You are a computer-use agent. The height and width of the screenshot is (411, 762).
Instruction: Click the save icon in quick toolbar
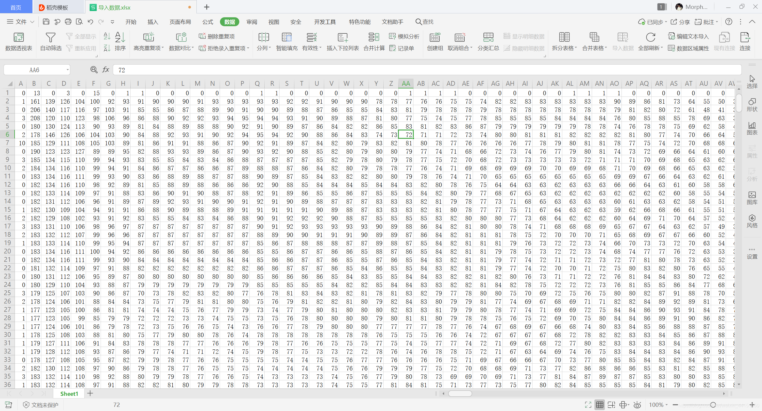pyautogui.click(x=46, y=22)
